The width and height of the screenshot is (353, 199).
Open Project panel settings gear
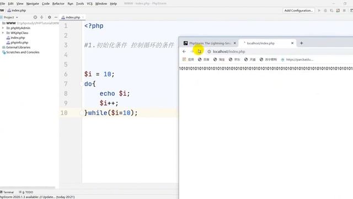[x=49, y=17]
